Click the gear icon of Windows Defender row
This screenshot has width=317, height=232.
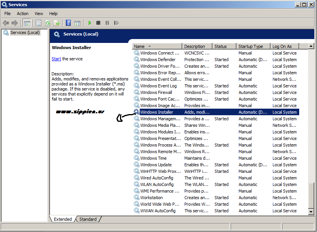pos(137,59)
